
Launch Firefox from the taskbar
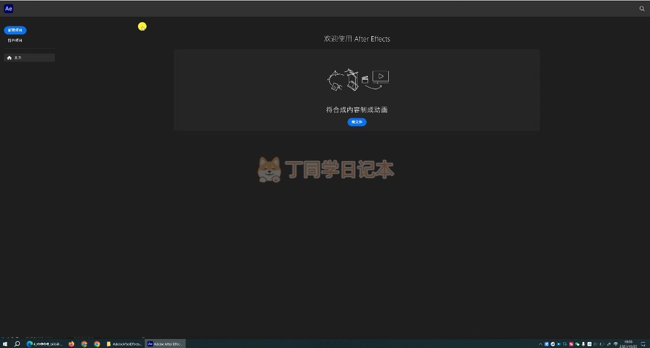point(71,344)
